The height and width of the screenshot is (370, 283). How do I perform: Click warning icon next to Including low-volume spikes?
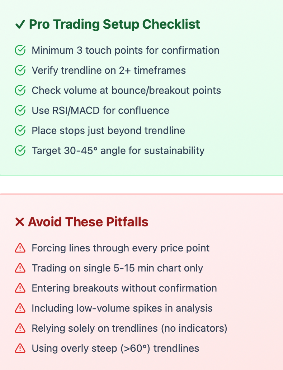[20, 308]
